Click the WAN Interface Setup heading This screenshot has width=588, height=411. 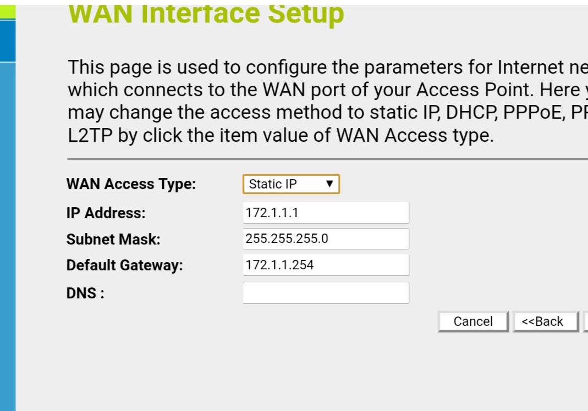coord(206,15)
